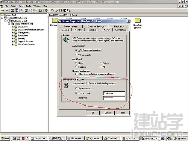Switch to the General tab
Viewport: 188px width, 141px height.
tap(65, 30)
